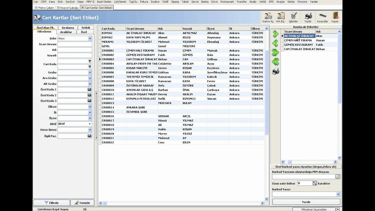Switch to the Özel tab

84,32
